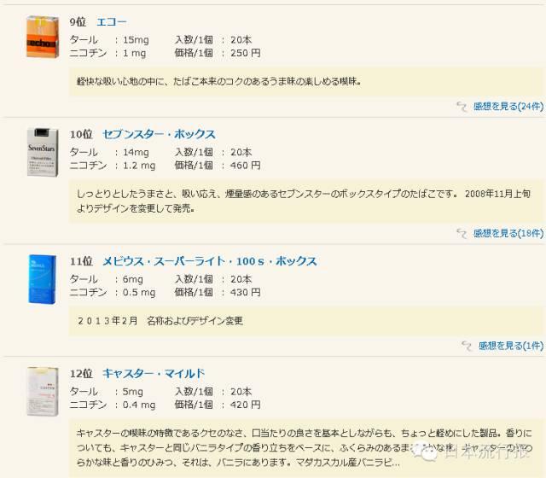Click the comment icon beside 感想を見る(24件)
Viewport: 546px width, 478px height.
pos(462,106)
